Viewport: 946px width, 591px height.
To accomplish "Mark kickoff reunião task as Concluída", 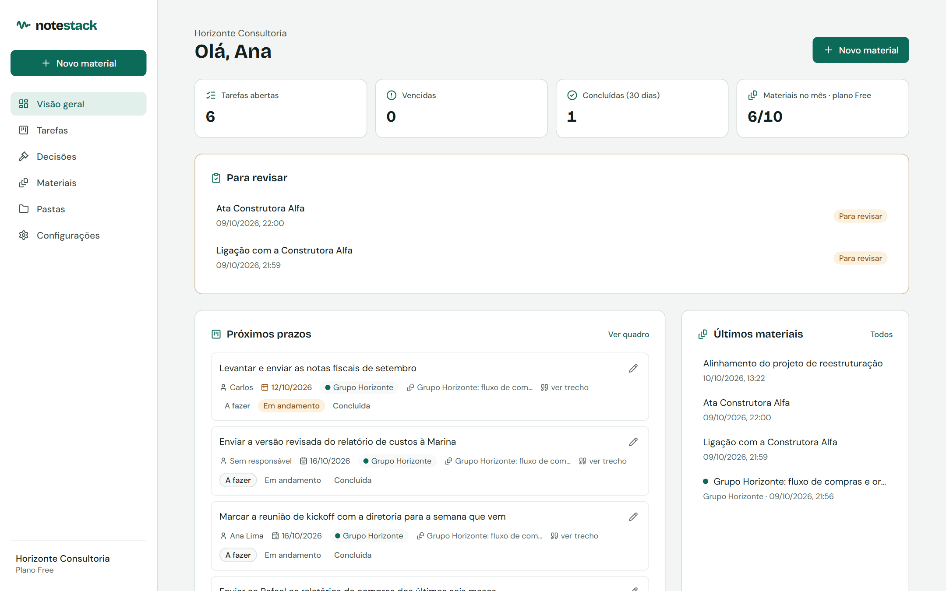I will [353, 555].
